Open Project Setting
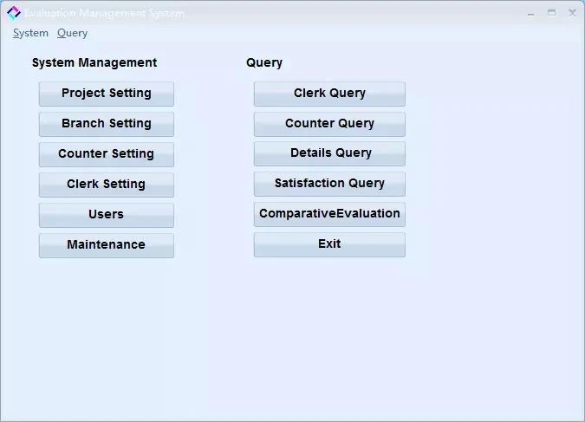 point(106,94)
